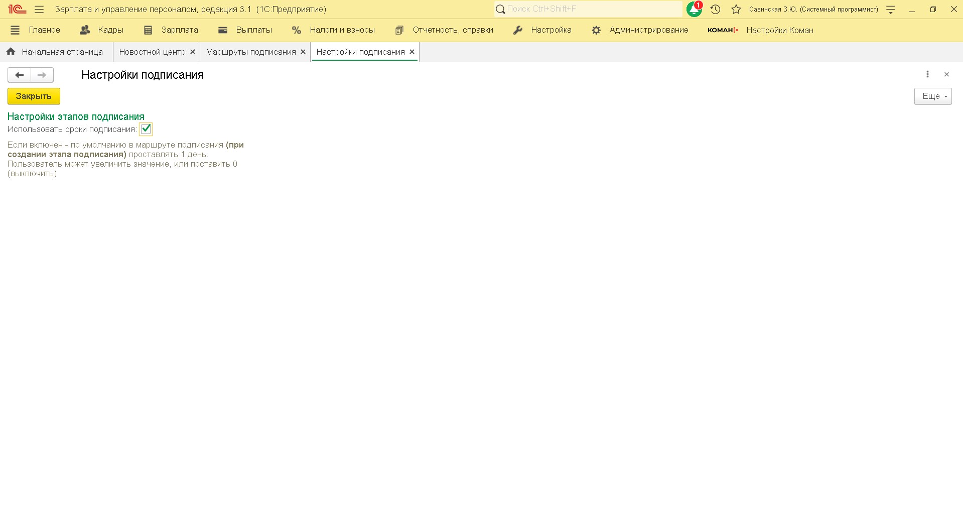The height and width of the screenshot is (518, 963).
Task: Switch to 'Новостной центр' tab
Action: [x=152, y=52]
